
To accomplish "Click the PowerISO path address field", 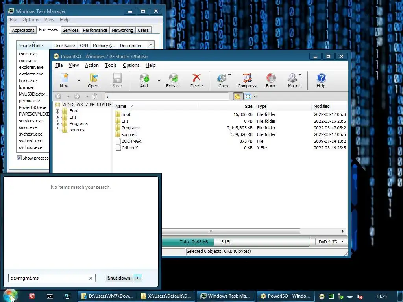I will (x=167, y=96).
